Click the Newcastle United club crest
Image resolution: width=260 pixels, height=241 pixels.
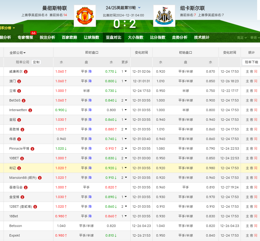[x=164, y=16]
